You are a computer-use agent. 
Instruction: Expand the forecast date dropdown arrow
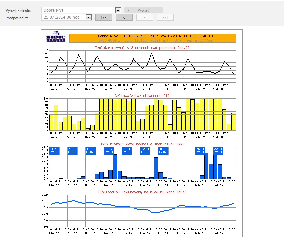coord(88,17)
